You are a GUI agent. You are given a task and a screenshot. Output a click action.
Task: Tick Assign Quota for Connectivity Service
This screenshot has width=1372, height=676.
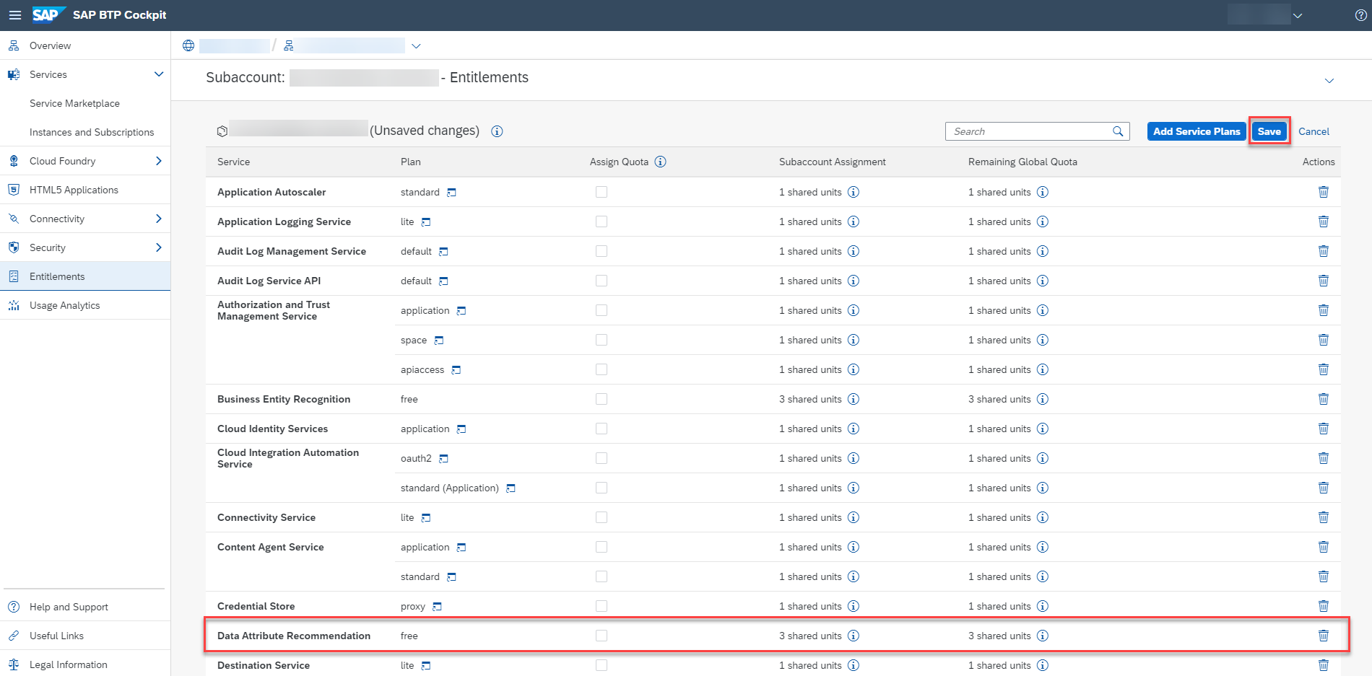[602, 517]
